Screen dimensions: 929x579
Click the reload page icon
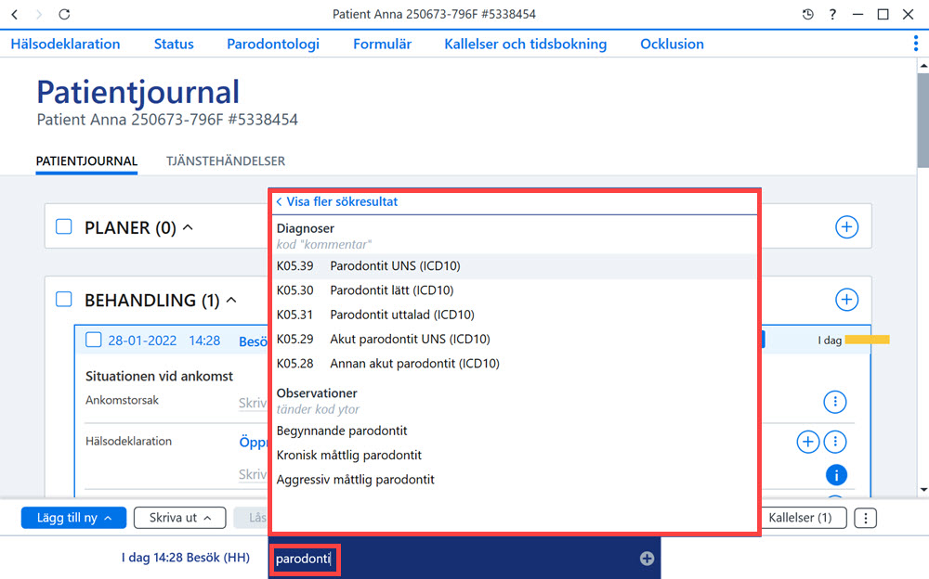tap(64, 14)
